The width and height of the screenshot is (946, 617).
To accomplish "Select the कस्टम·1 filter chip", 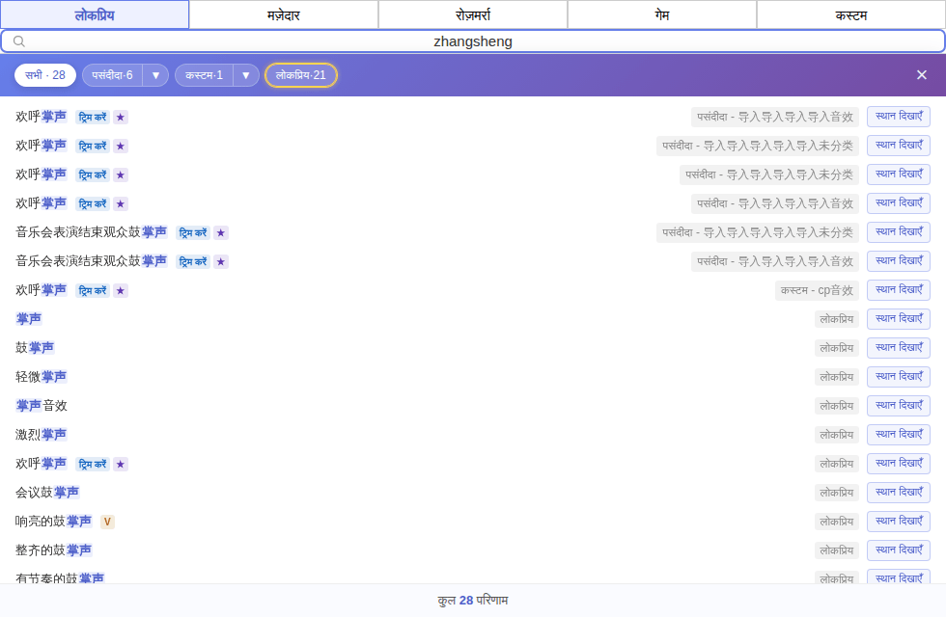I will tap(204, 75).
